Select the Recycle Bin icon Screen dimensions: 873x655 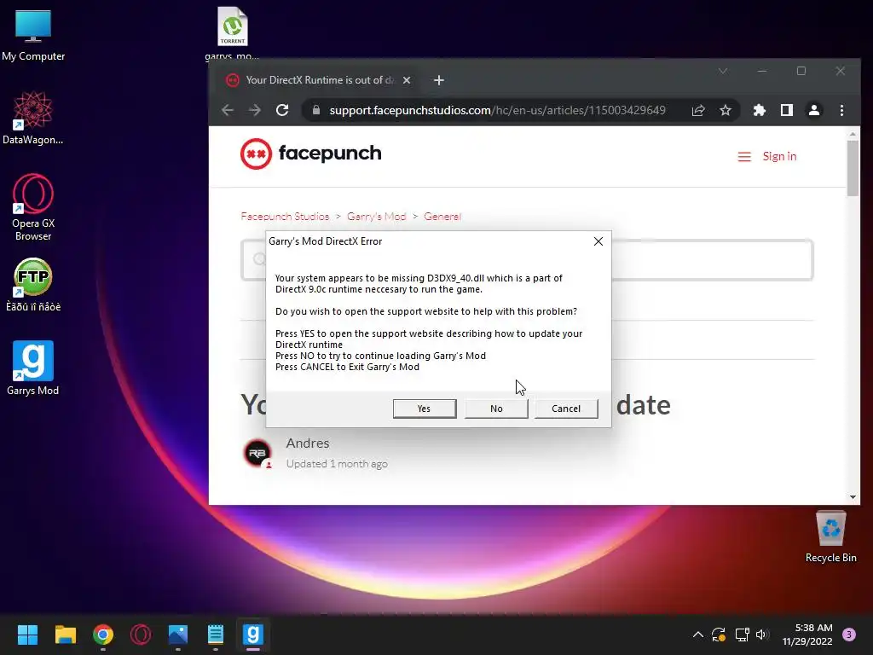click(x=830, y=537)
